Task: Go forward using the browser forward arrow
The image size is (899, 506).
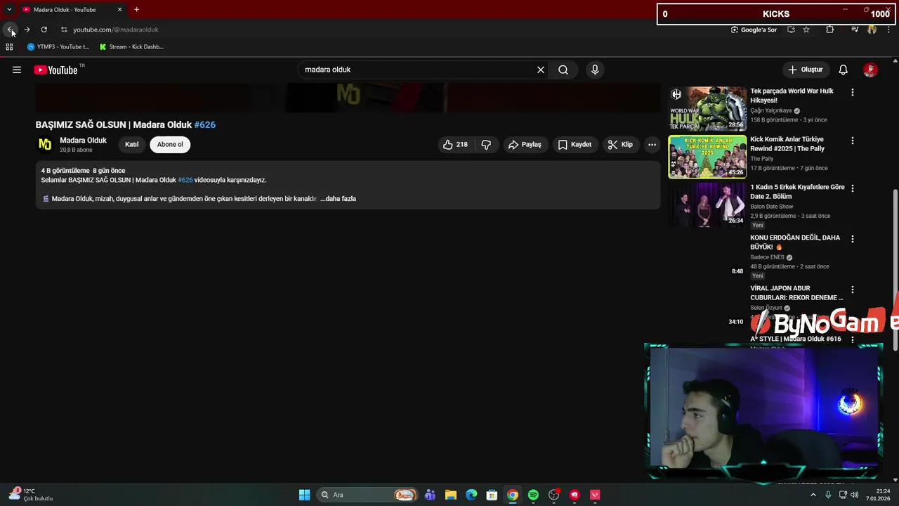Action: pos(27,30)
